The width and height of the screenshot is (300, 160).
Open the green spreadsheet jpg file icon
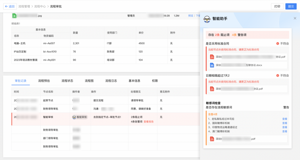(14, 16)
